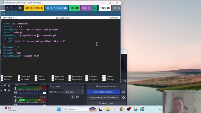201x113 pixels.
Task: Switch to Sway workspace 1
Action: coord(3,8)
